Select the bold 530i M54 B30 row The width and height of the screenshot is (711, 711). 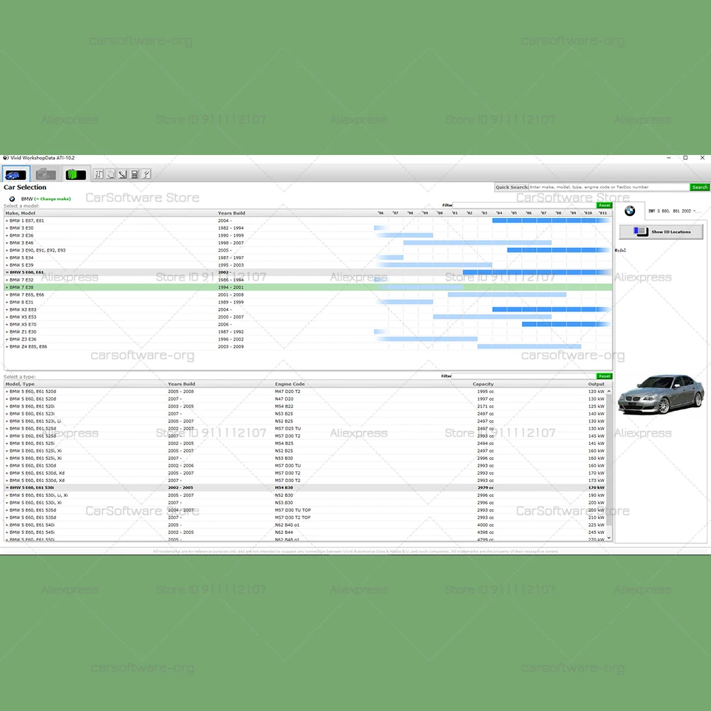point(305,488)
